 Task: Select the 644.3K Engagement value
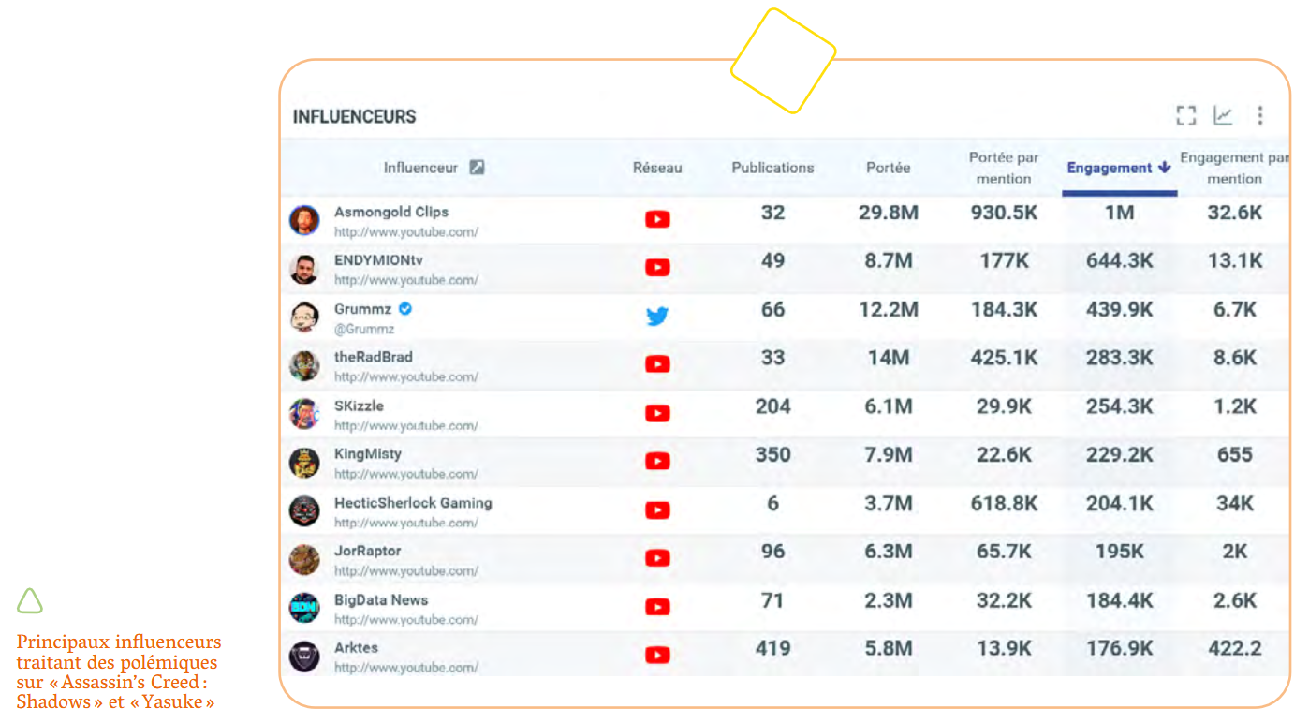(x=1120, y=261)
